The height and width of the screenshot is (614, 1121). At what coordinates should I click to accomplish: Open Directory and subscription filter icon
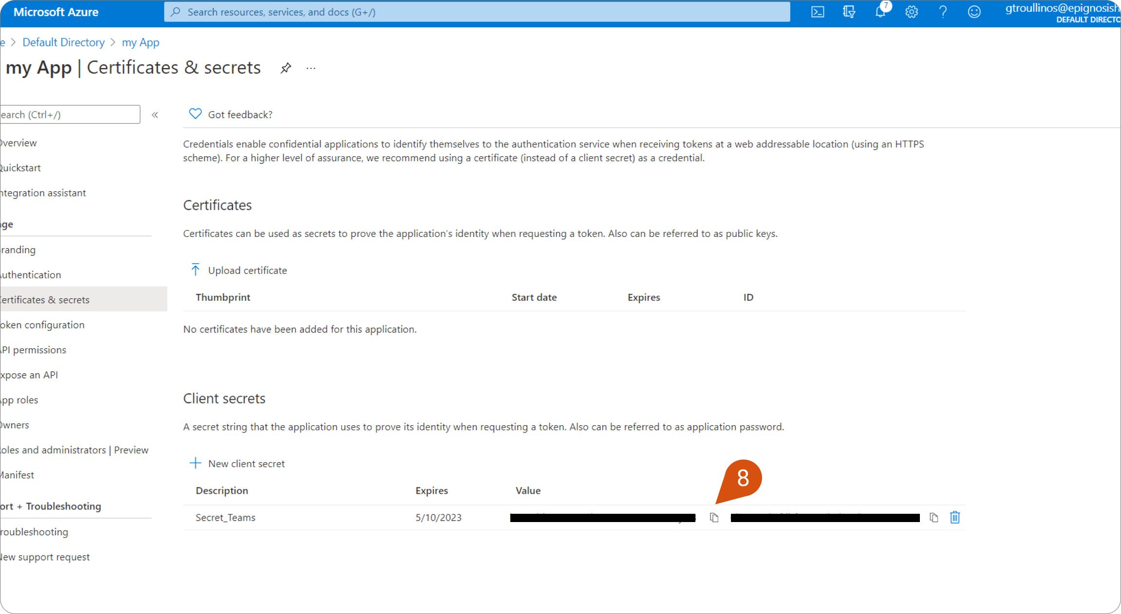tap(849, 12)
